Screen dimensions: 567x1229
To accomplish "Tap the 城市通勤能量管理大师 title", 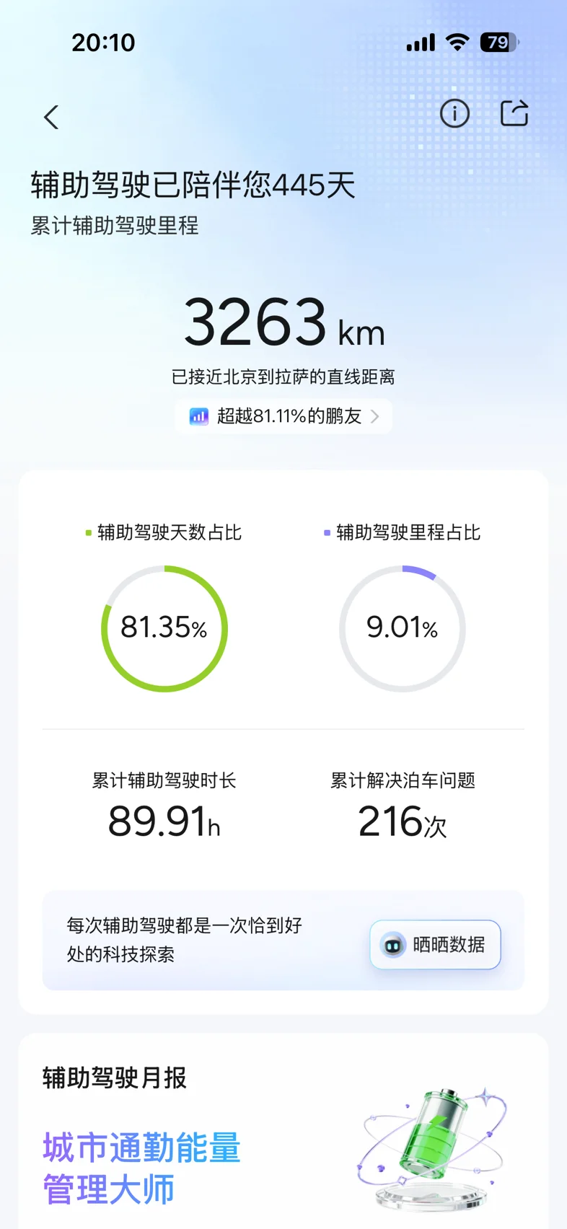I will [141, 1168].
